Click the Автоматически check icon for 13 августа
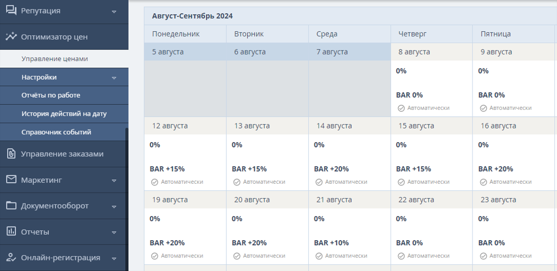Image resolution: width=557 pixels, height=271 pixels. 237,182
